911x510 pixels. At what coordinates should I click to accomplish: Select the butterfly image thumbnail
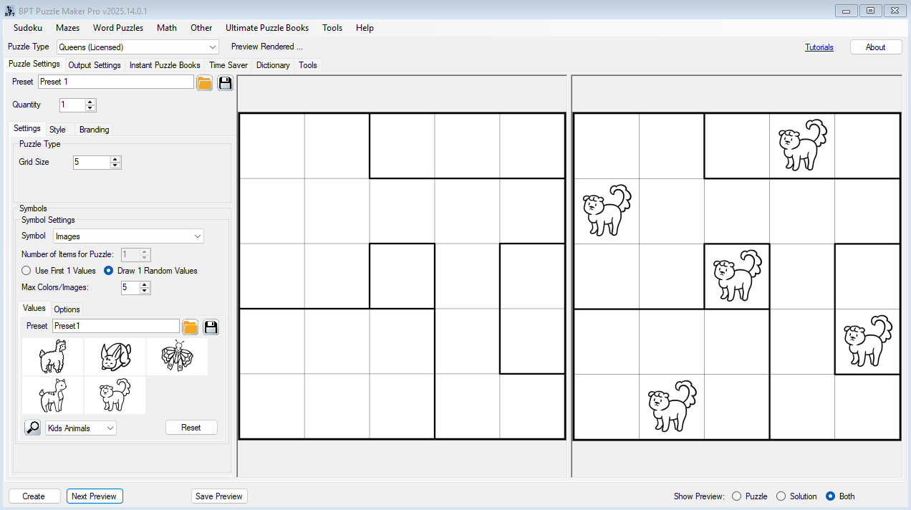[177, 357]
